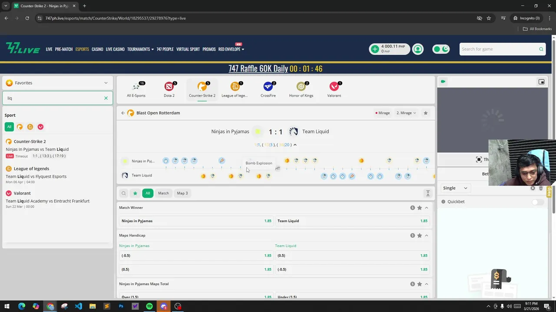
Task: Collapse the map score details chevron
Action: [295, 145]
